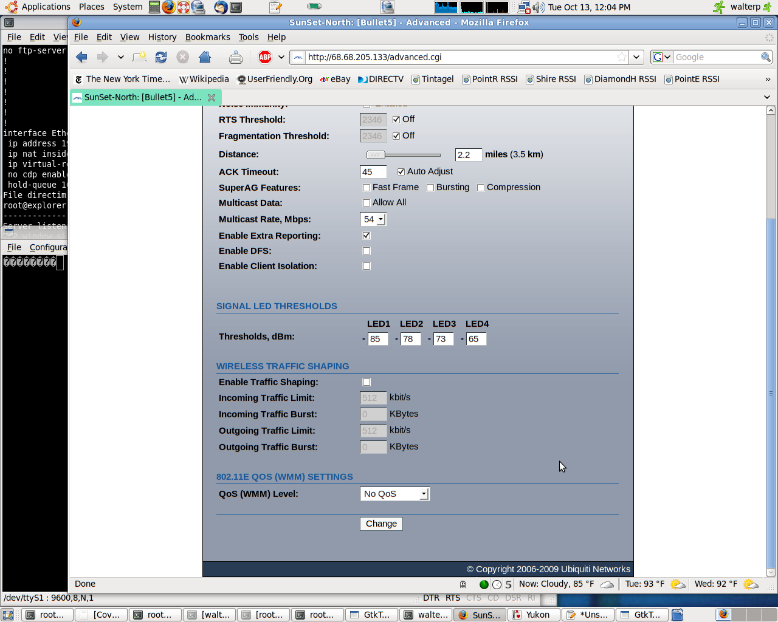Open the Bookmarks menu
Viewport: 778px width, 622px height.
click(x=207, y=37)
